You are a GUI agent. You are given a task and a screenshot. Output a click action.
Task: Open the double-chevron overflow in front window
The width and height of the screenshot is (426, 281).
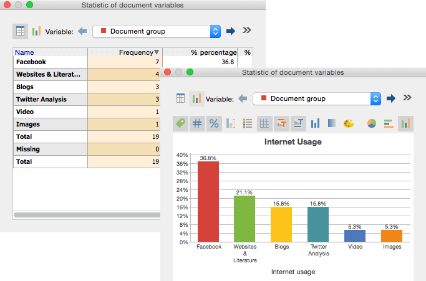click(407, 97)
